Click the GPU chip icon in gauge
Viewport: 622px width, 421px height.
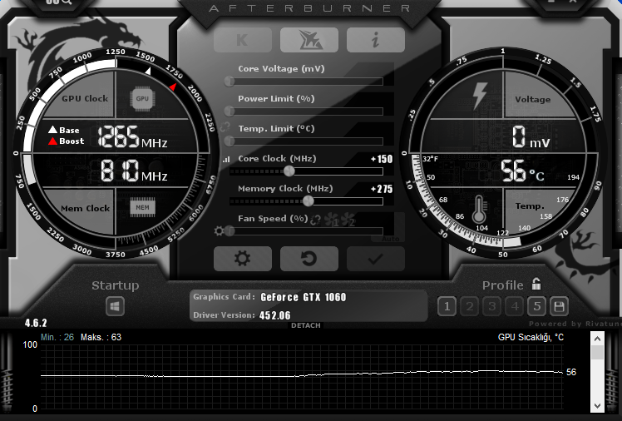[x=142, y=98]
